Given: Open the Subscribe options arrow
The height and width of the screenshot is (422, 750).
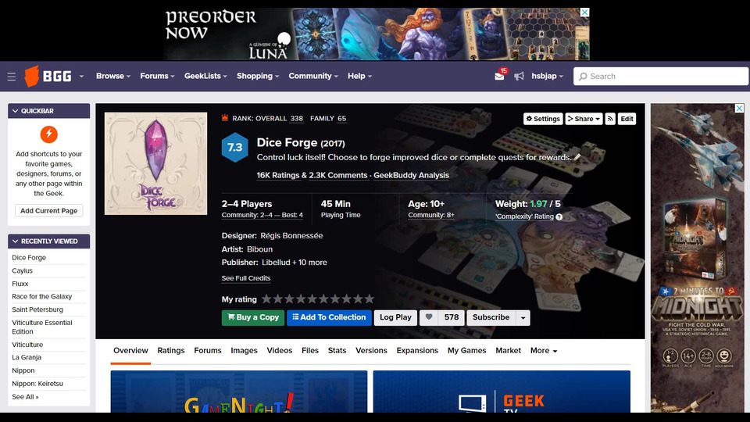Looking at the screenshot, I should coord(523,318).
